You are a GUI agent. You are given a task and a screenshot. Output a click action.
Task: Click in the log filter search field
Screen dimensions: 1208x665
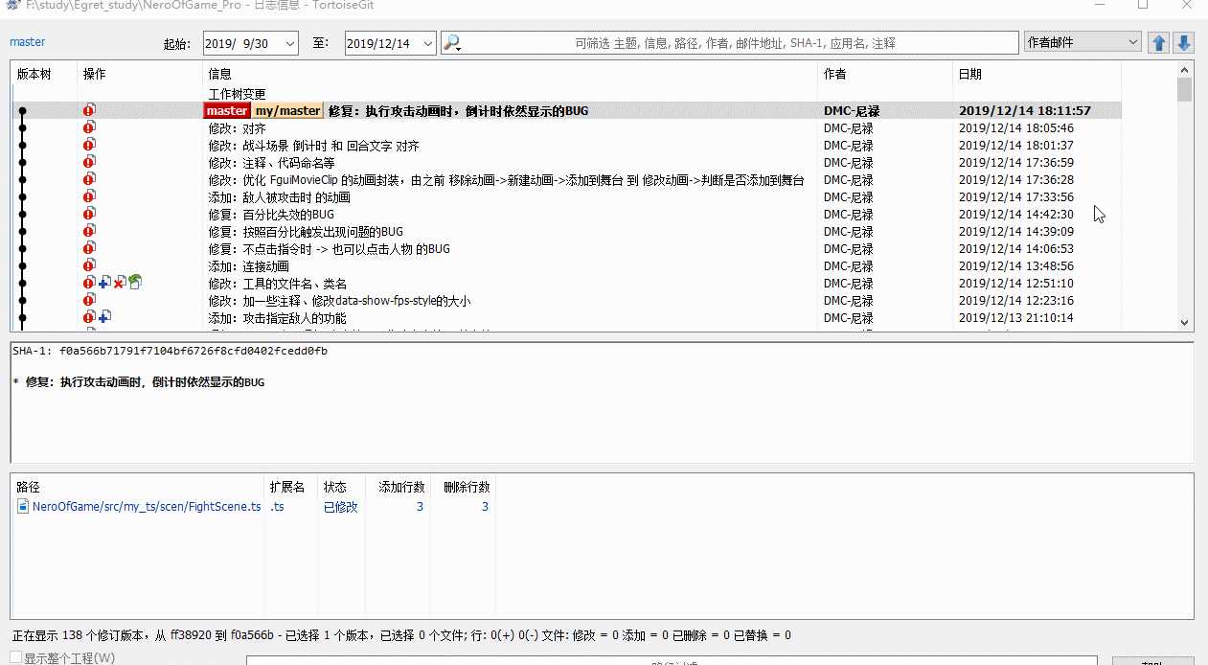click(738, 43)
